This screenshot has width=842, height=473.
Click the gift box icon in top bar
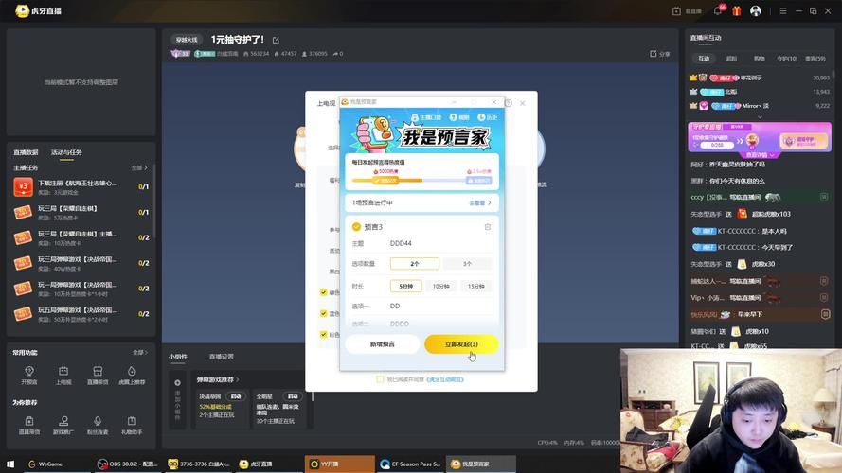737,10
